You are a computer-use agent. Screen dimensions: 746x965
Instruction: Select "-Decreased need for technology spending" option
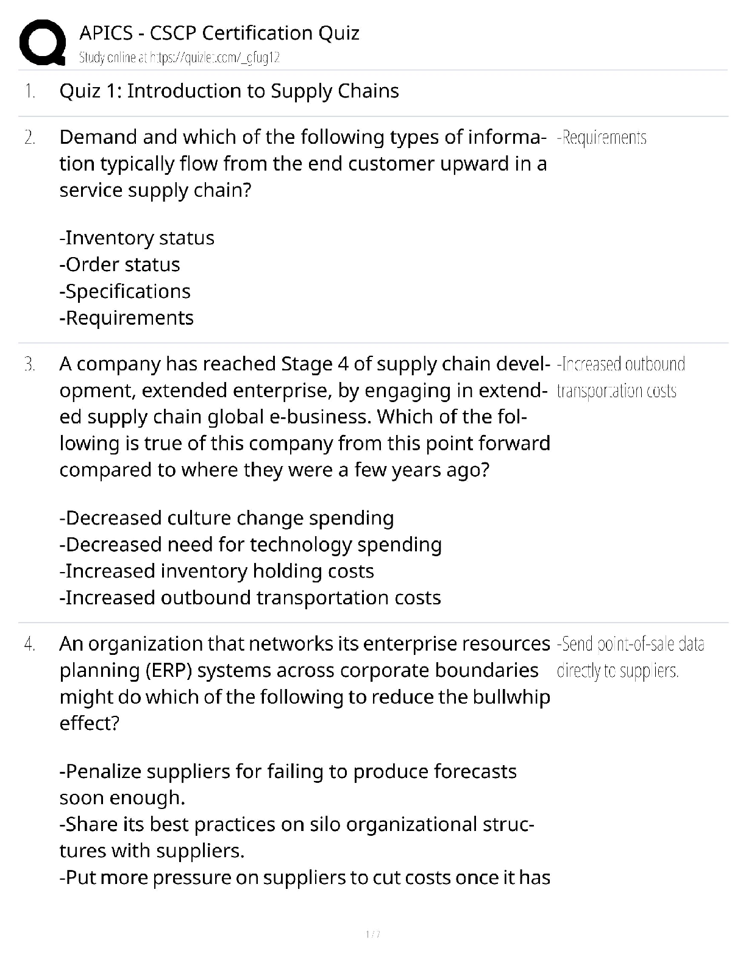coord(250,545)
